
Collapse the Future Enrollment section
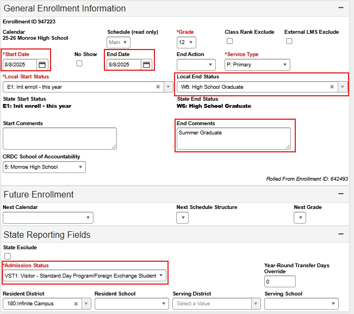(x=341, y=194)
